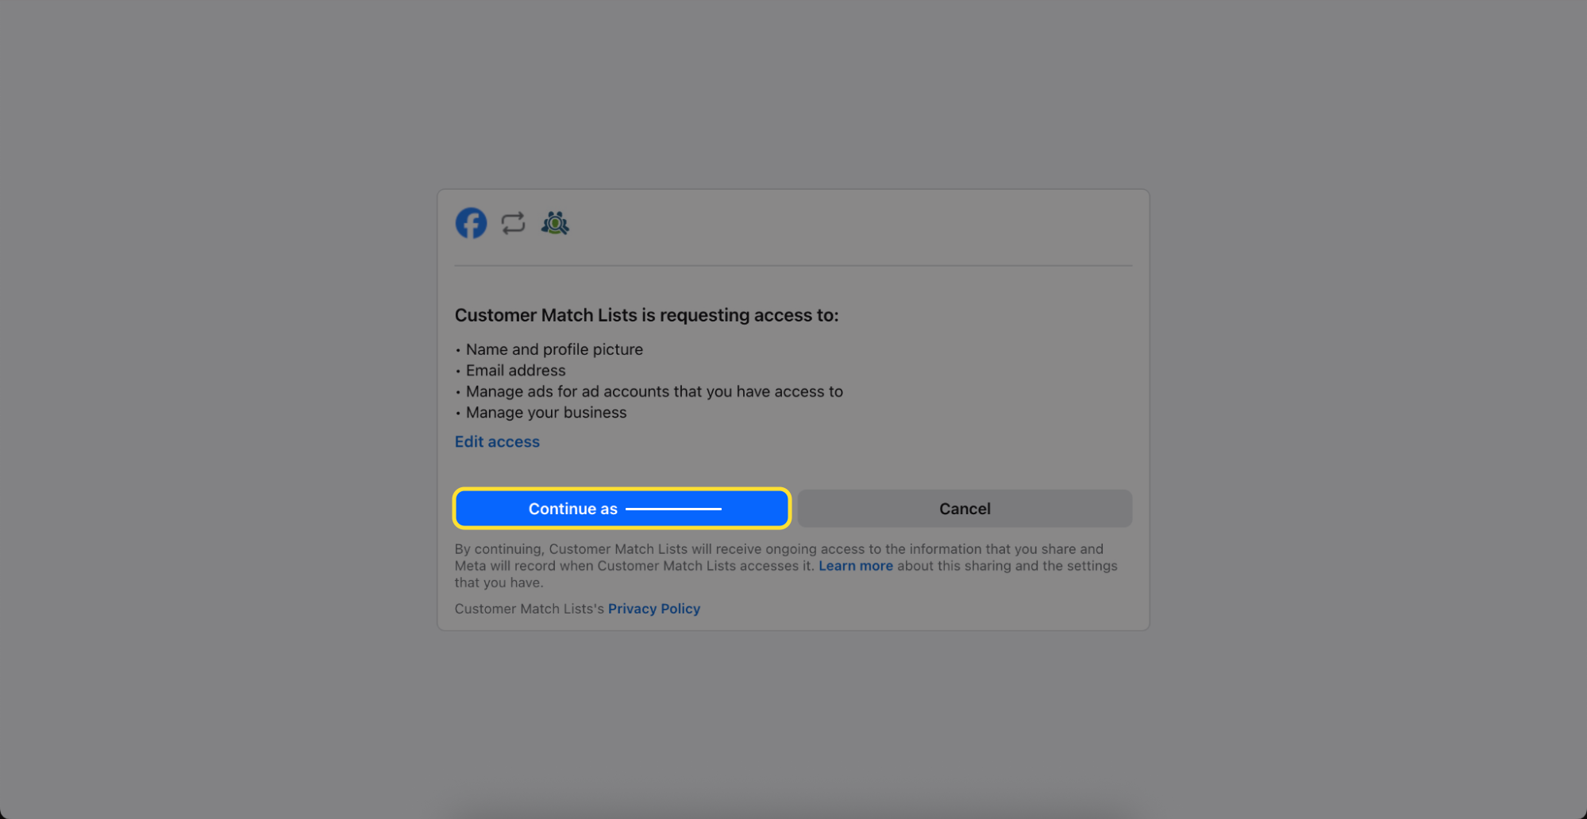Select the 'Manage your business' permission line
Viewport: 1587px width, 819px height.
pyautogui.click(x=546, y=413)
